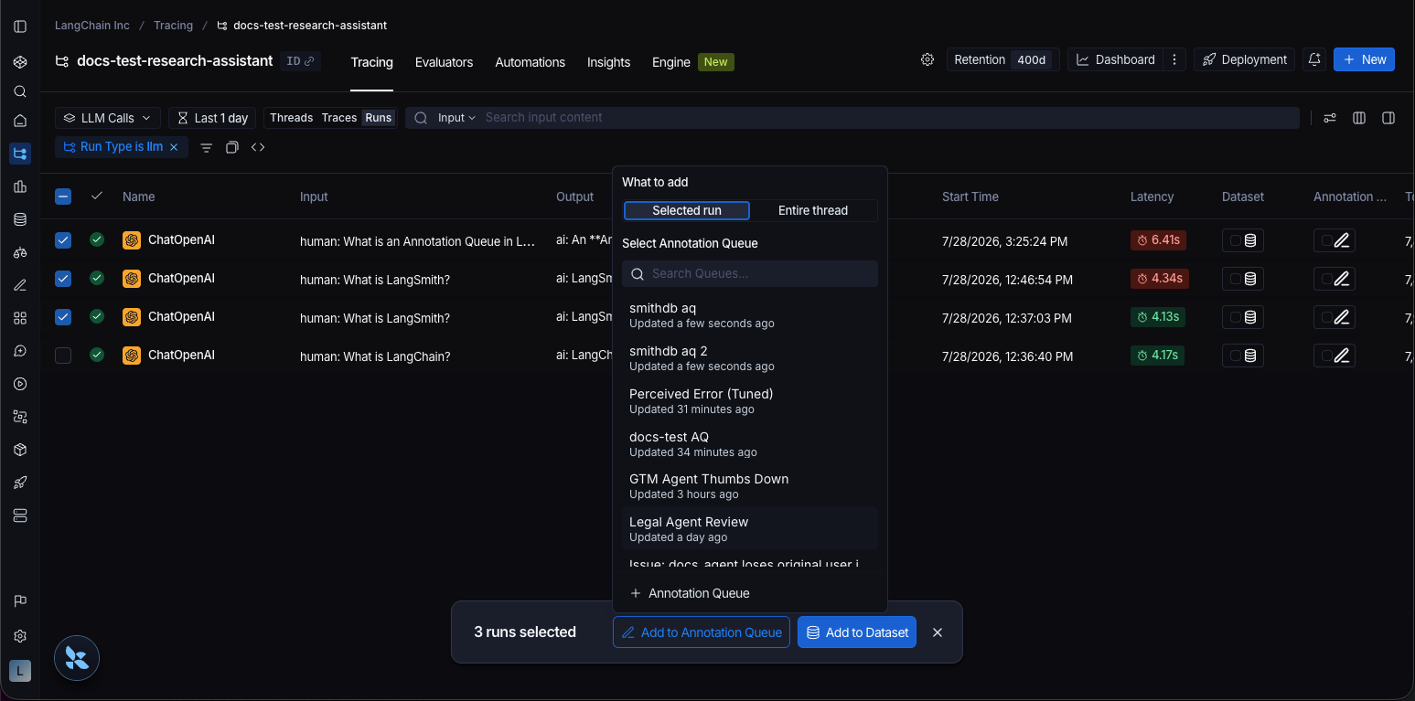Open search from the sidebar magnifier icon
Screen dimensions: 1415x701
point(20,91)
